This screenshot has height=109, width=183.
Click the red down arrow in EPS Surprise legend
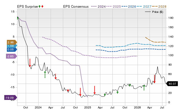click(x=42, y=6)
